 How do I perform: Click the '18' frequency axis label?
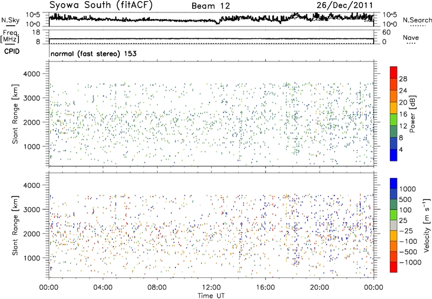click(x=36, y=32)
